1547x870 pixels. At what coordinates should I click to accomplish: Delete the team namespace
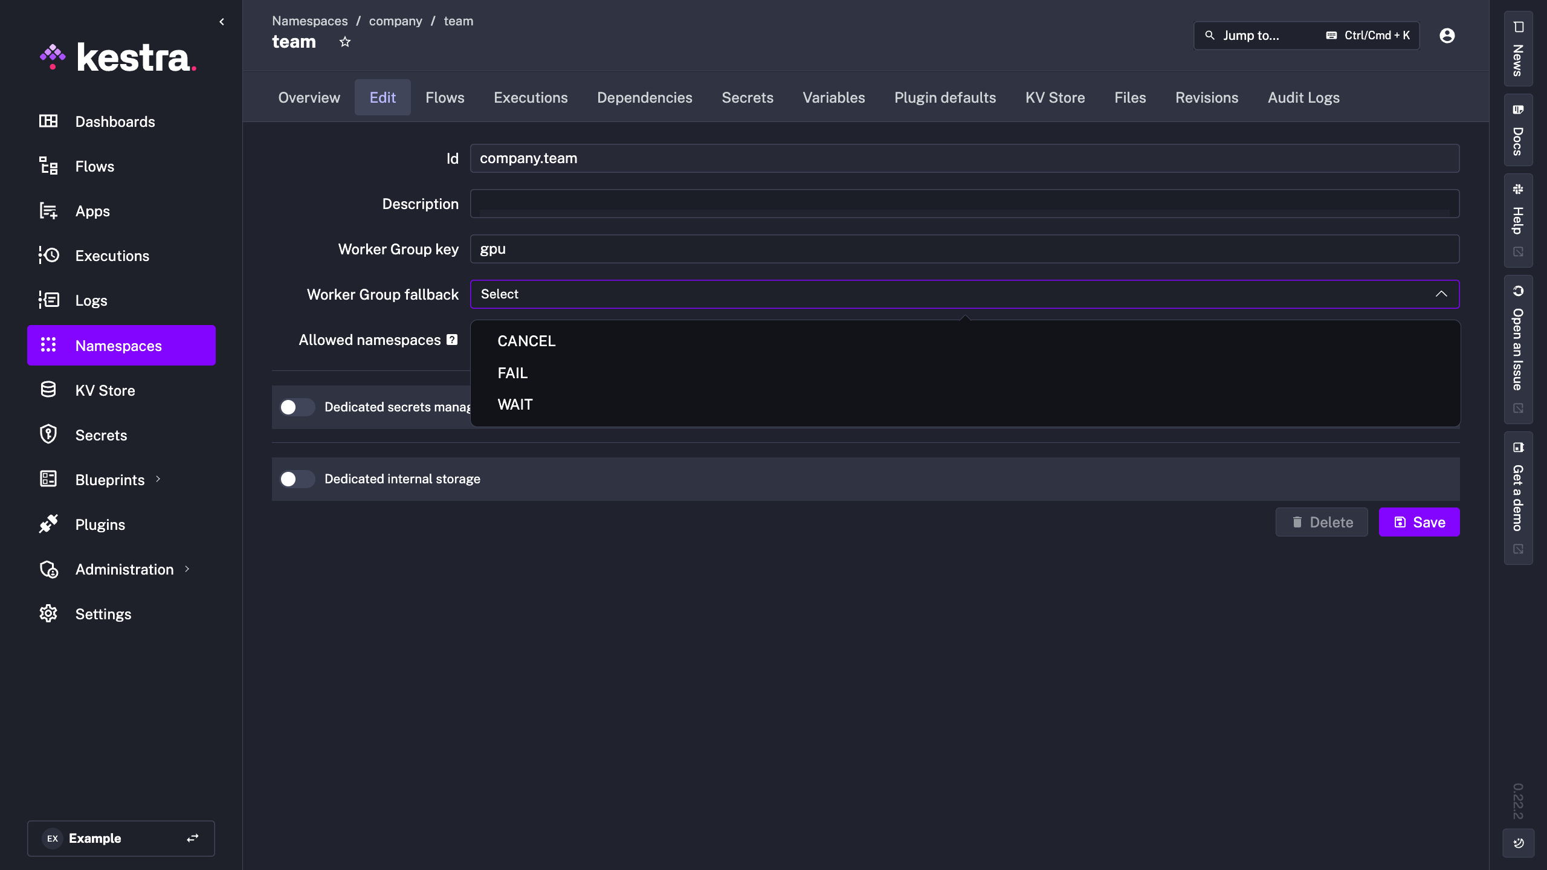point(1321,521)
